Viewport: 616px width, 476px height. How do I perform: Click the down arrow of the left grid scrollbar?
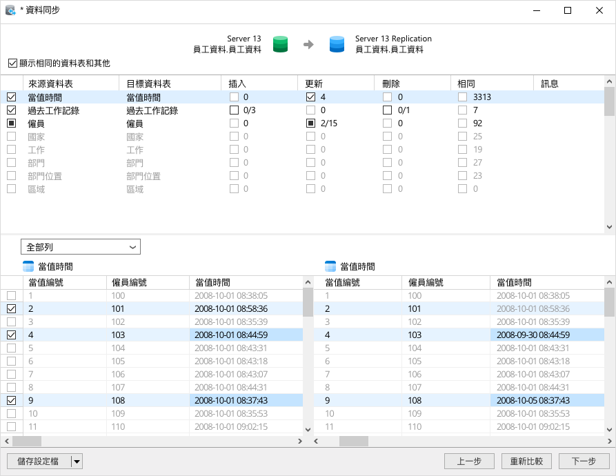click(308, 430)
